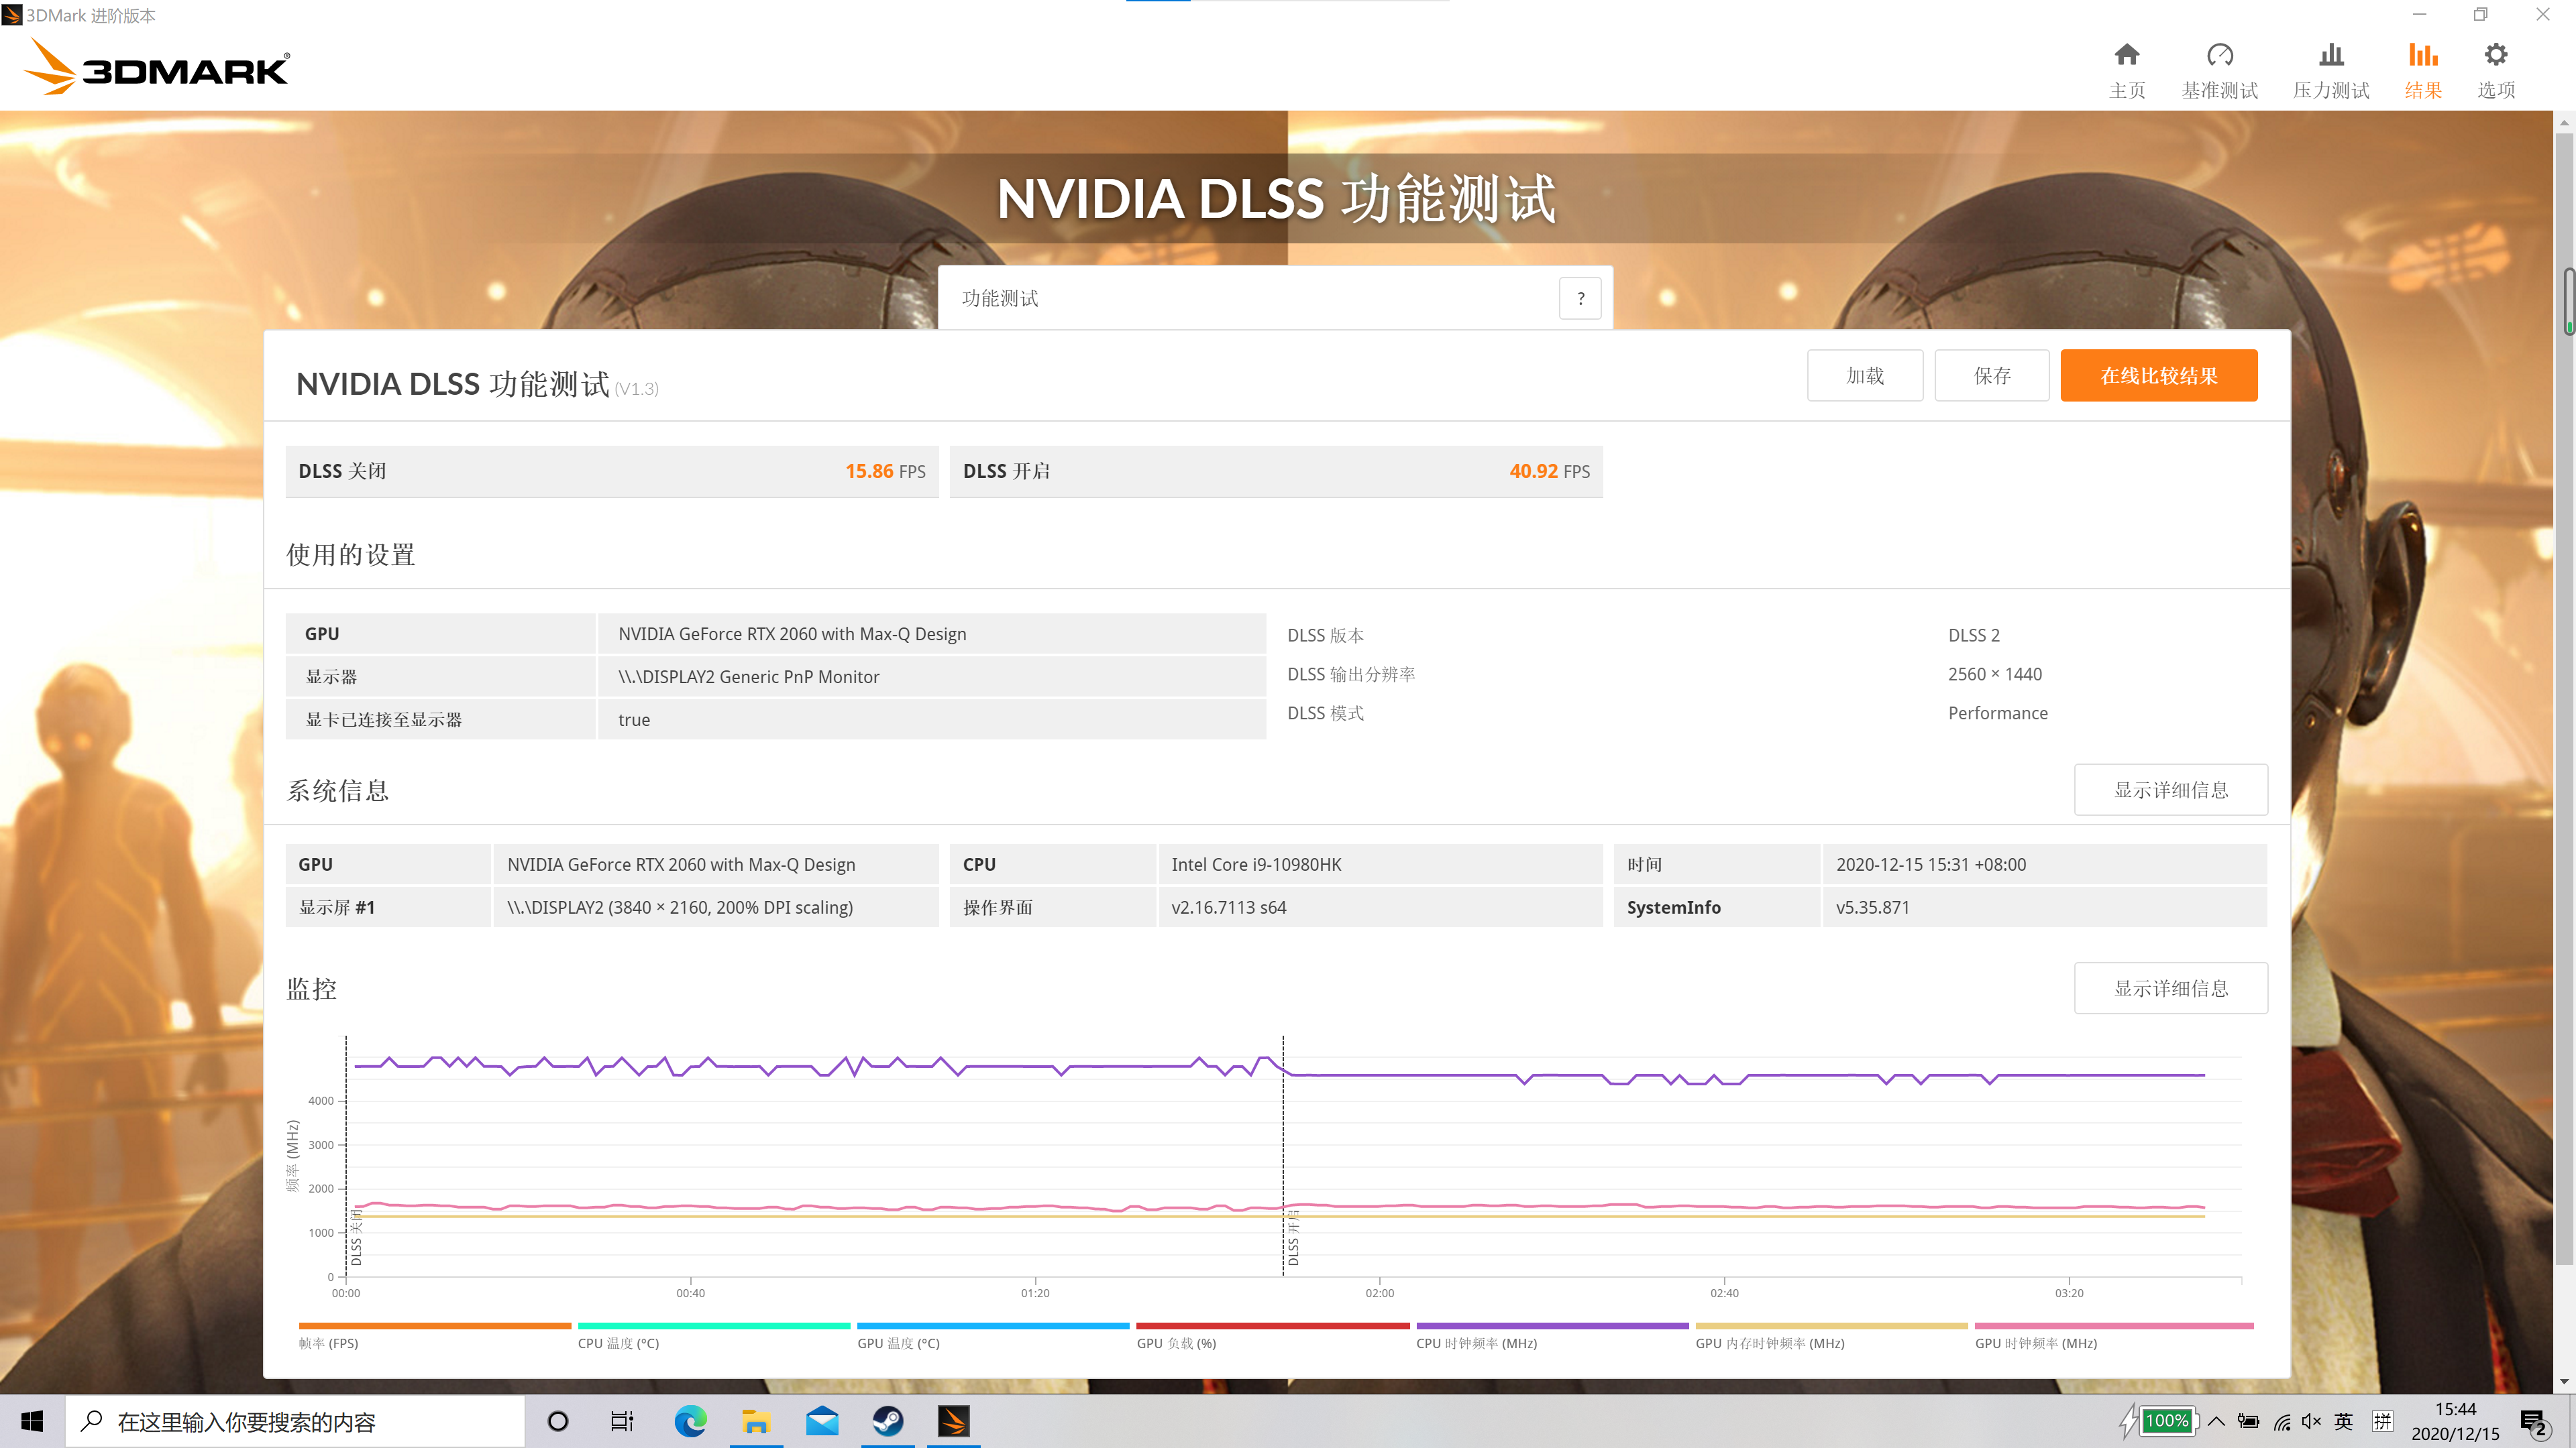Viewport: 2576px width, 1448px height.
Task: Open the 结果 results tab
Action: [2423, 70]
